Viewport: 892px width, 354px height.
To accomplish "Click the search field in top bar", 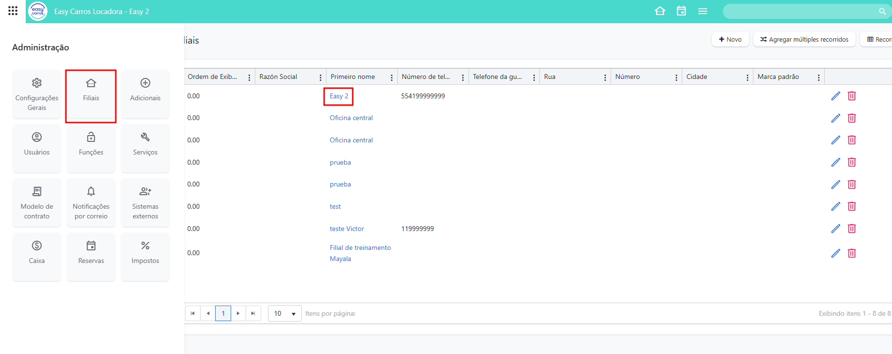I will point(799,11).
